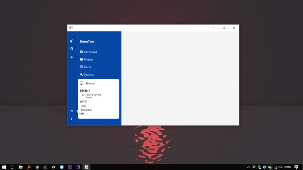Open Premiere Pro from the taskbar
The height and width of the screenshot is (170, 303).
pos(70,167)
